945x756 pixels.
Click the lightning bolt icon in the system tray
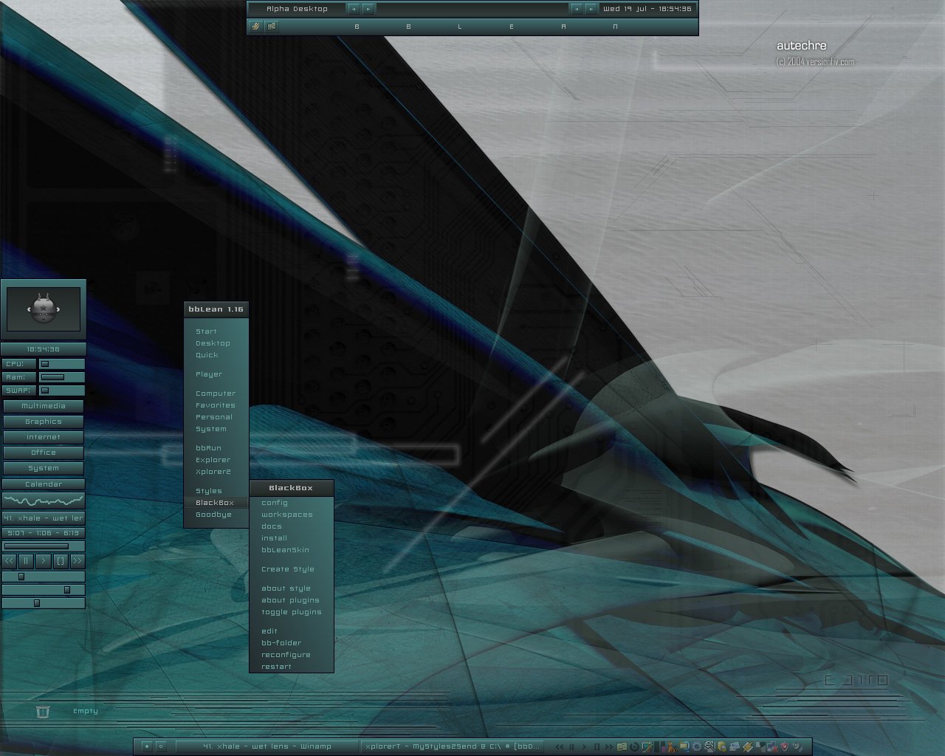(746, 747)
